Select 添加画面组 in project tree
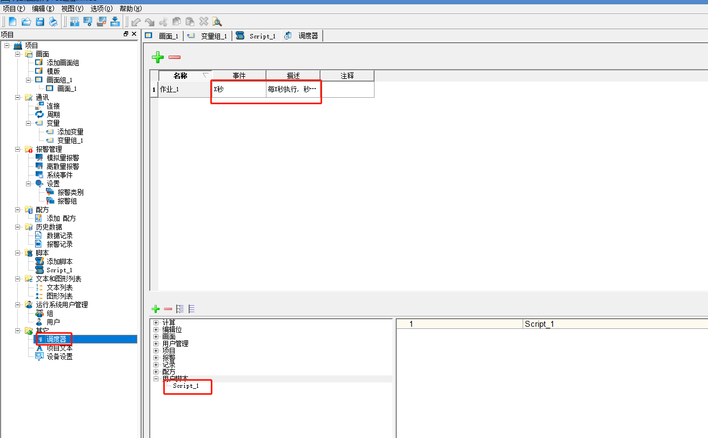Screen dimensions: 708x438 [x=63, y=63]
